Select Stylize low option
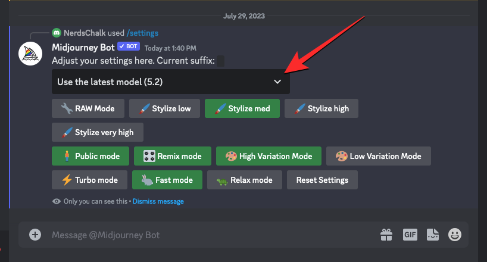The height and width of the screenshot is (262, 487). 164,108
